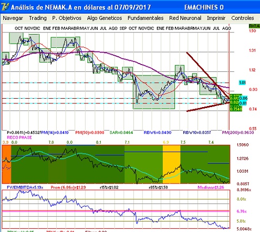Click the 1.12 price axis value
Viewport: 260px width, 232px height.
tap(252, 70)
